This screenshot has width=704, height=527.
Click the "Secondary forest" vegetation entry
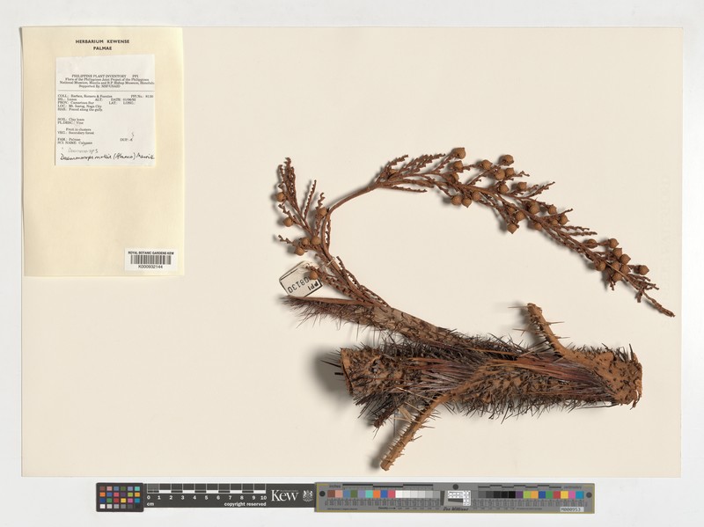80,133
